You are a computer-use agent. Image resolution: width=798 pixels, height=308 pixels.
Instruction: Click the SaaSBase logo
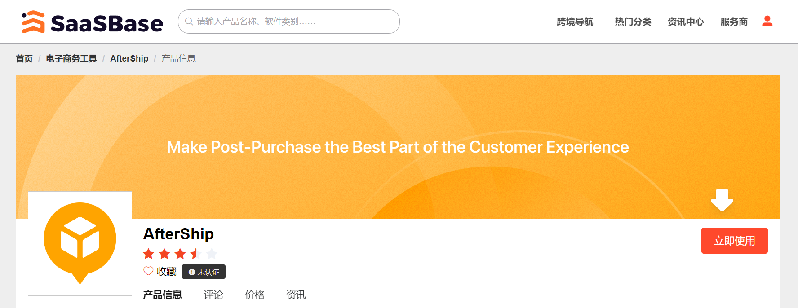(x=92, y=22)
